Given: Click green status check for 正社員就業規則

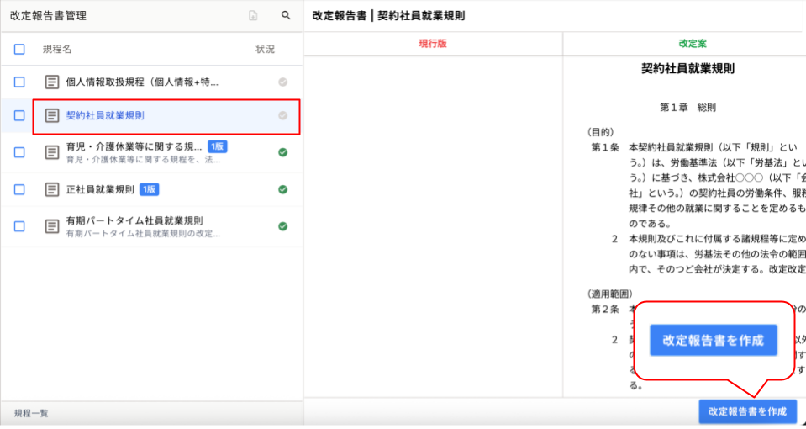Looking at the screenshot, I should pyautogui.click(x=283, y=189).
